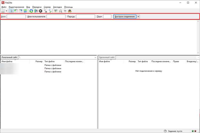Click the Быстрое соединение button
The height and width of the screenshot is (133, 200).
(125, 17)
